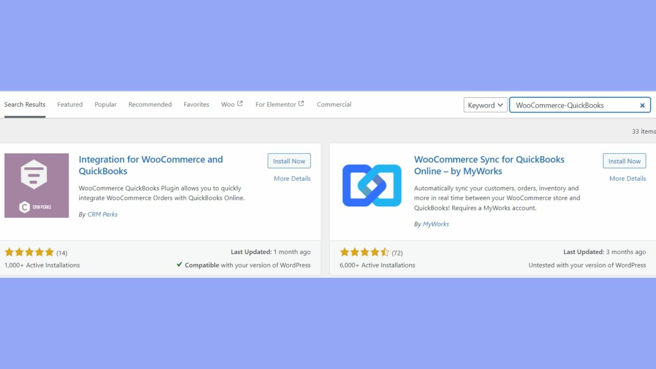
Task: Open the Keyword search type dropdown
Action: click(x=485, y=105)
